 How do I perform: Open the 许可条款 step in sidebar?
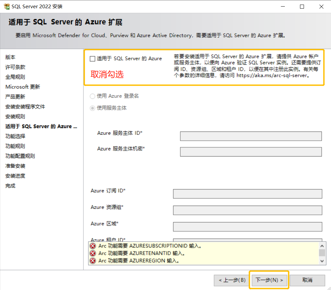click(x=15, y=67)
